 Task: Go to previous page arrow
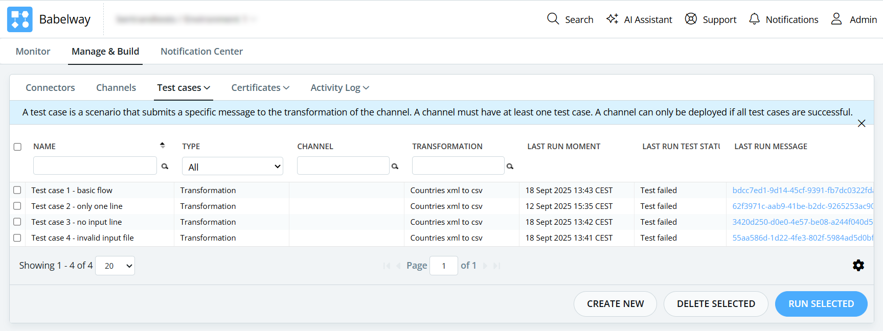pyautogui.click(x=398, y=266)
